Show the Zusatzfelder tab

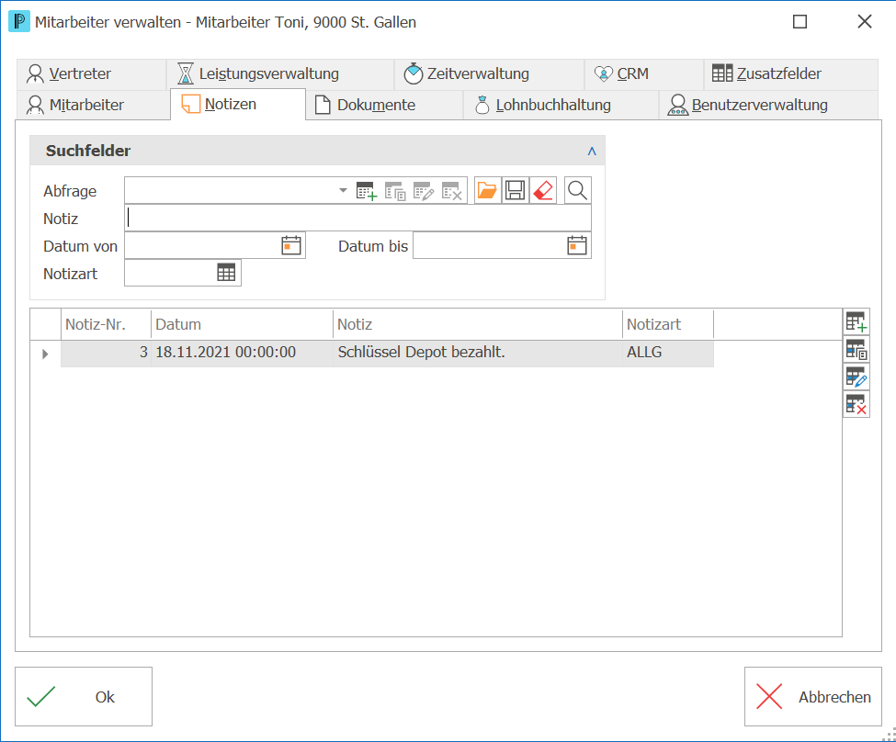(791, 74)
